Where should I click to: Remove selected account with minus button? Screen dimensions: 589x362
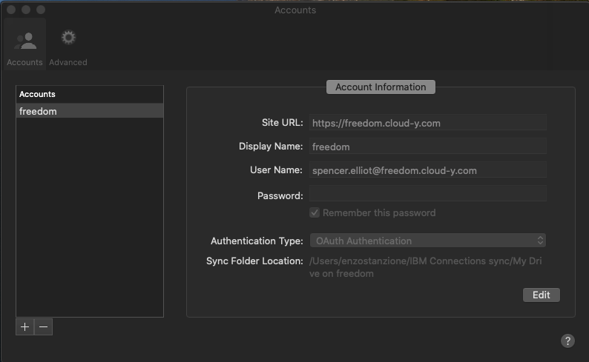(44, 326)
